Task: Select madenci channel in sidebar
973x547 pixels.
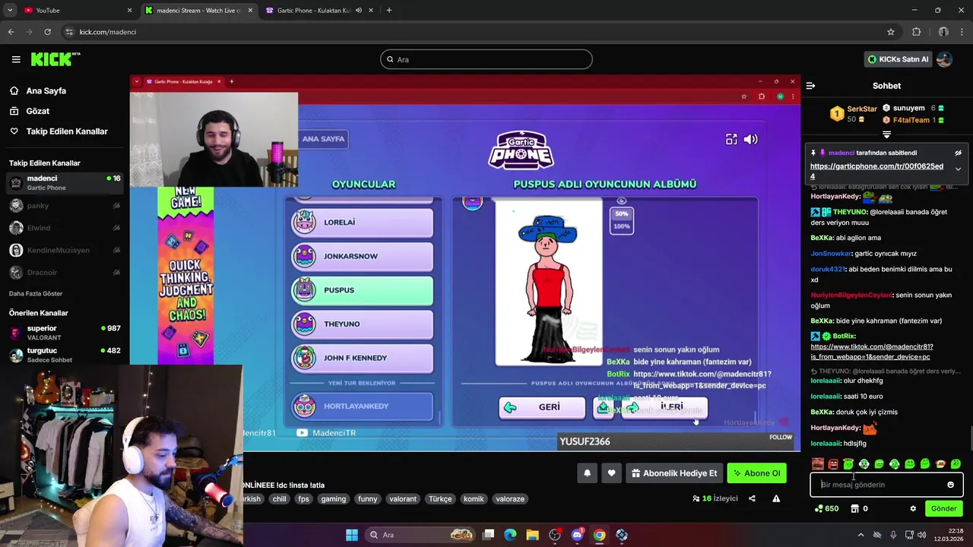Action: coord(65,182)
